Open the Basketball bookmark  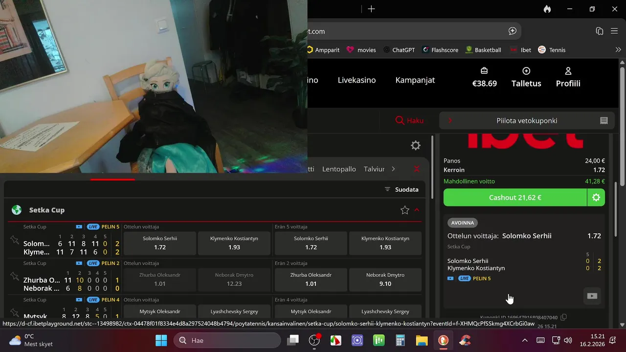click(483, 50)
